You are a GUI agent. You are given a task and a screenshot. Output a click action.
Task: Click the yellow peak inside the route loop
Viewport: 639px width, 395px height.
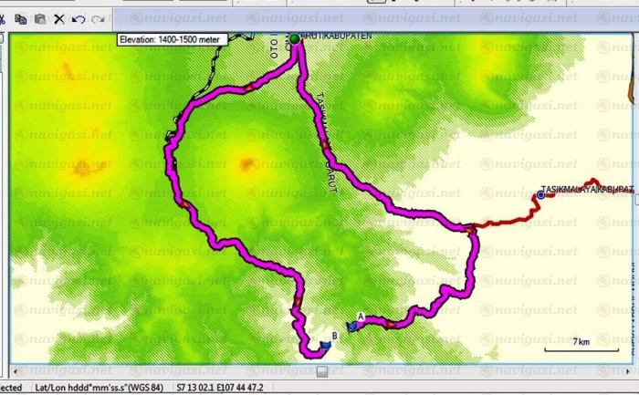tap(245, 164)
